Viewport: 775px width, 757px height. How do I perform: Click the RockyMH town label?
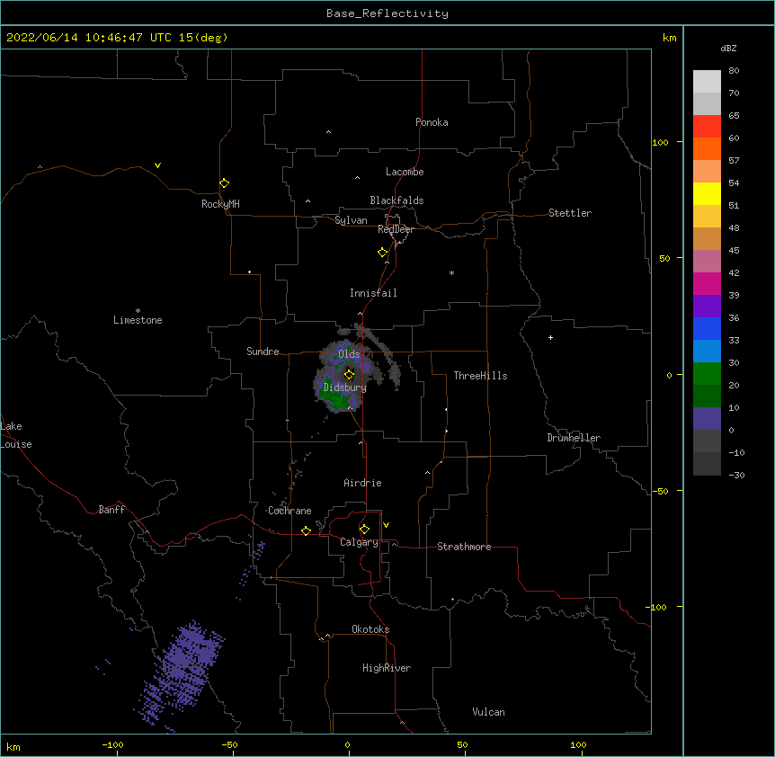click(220, 204)
